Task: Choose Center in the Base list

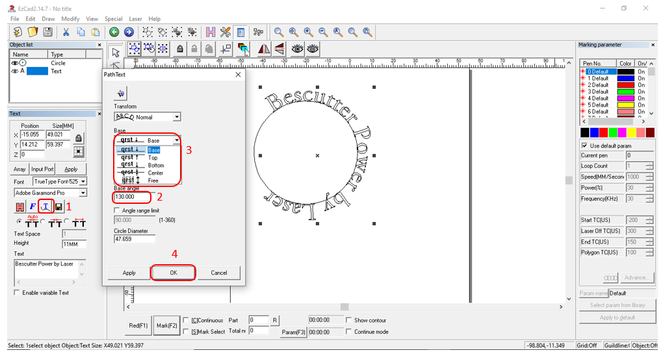Action: coord(148,173)
